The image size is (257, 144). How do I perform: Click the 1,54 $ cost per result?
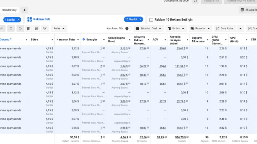tap(124, 66)
